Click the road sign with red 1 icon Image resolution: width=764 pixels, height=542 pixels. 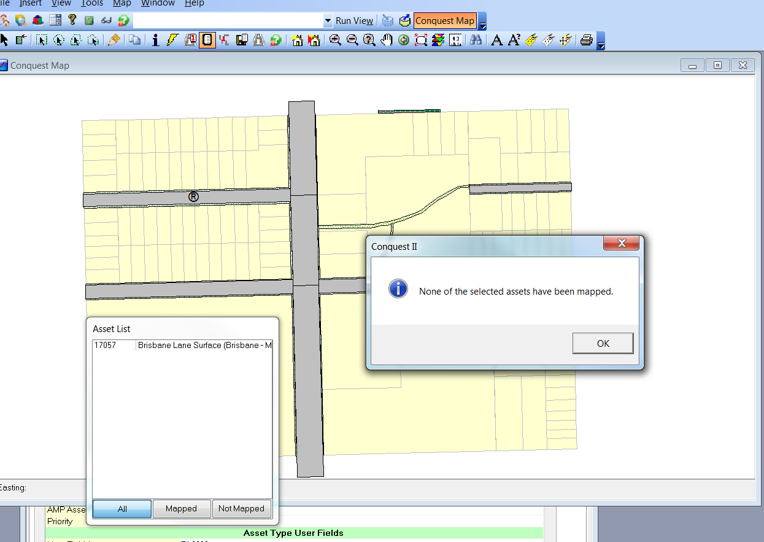(190, 41)
